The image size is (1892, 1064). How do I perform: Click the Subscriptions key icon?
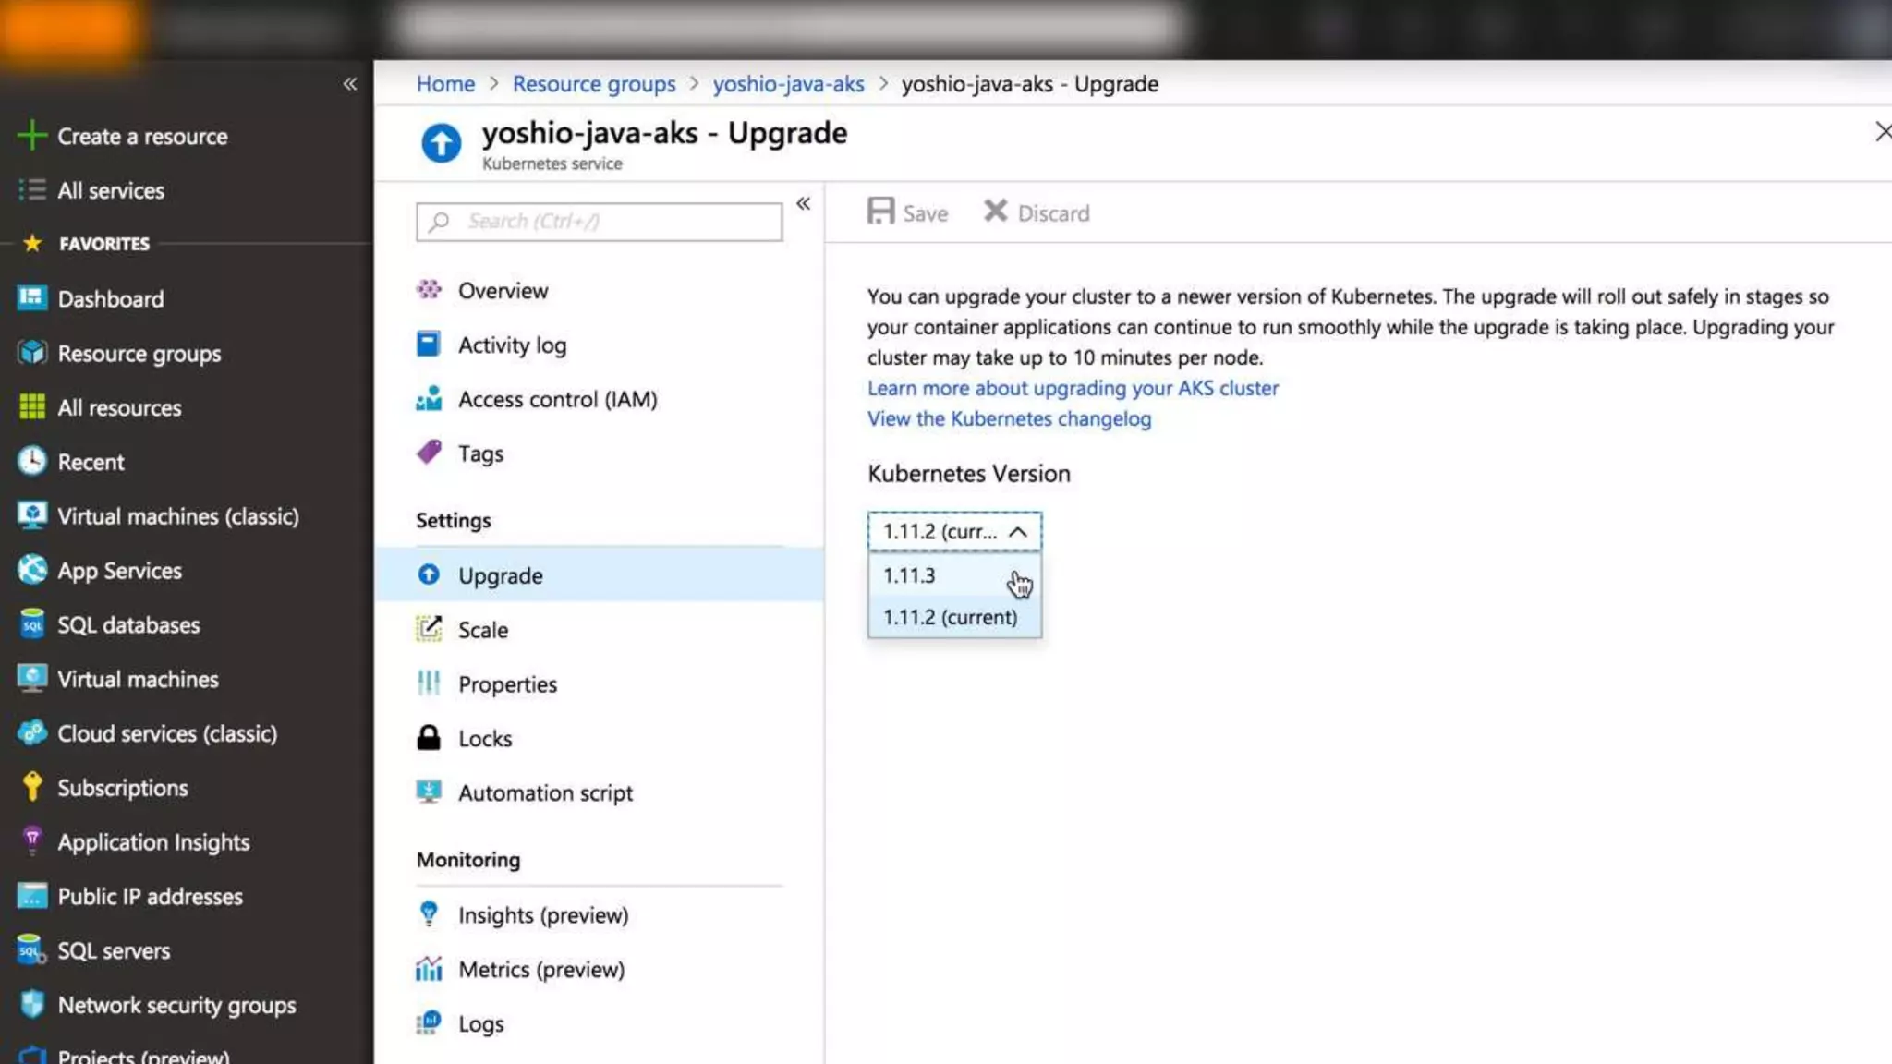coord(31,787)
